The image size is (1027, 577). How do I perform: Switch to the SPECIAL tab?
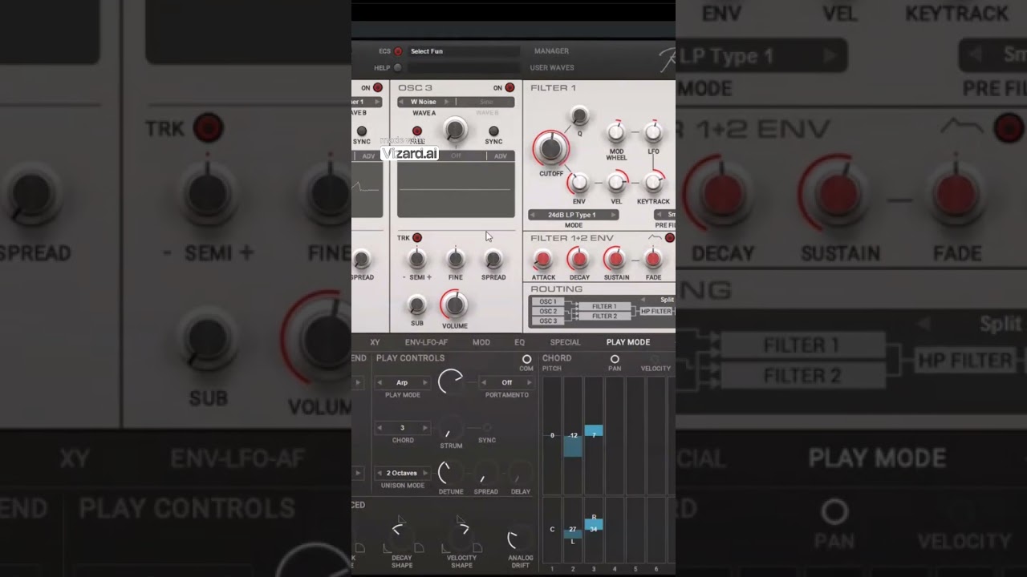tap(565, 342)
